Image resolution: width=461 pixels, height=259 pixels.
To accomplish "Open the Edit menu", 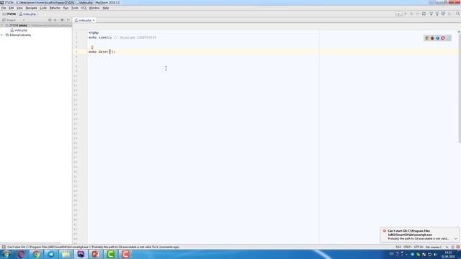I will coord(12,8).
